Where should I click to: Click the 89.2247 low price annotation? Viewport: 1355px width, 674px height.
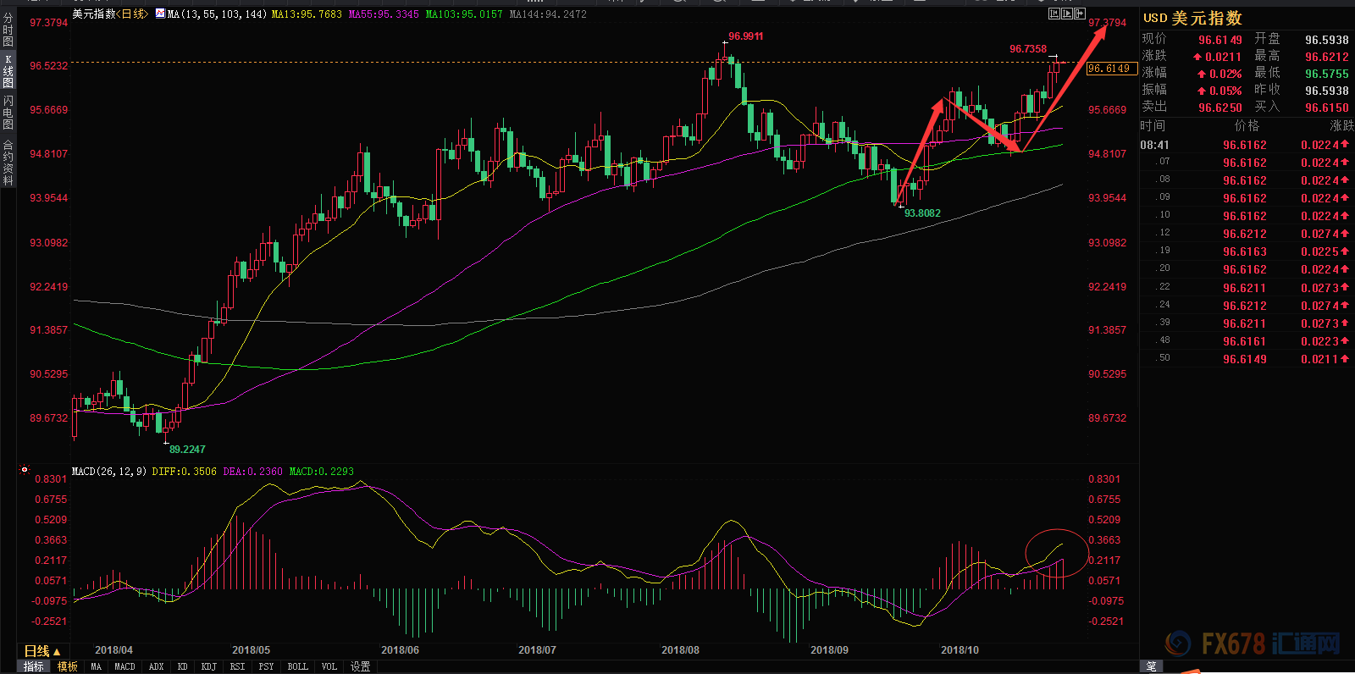click(x=187, y=450)
